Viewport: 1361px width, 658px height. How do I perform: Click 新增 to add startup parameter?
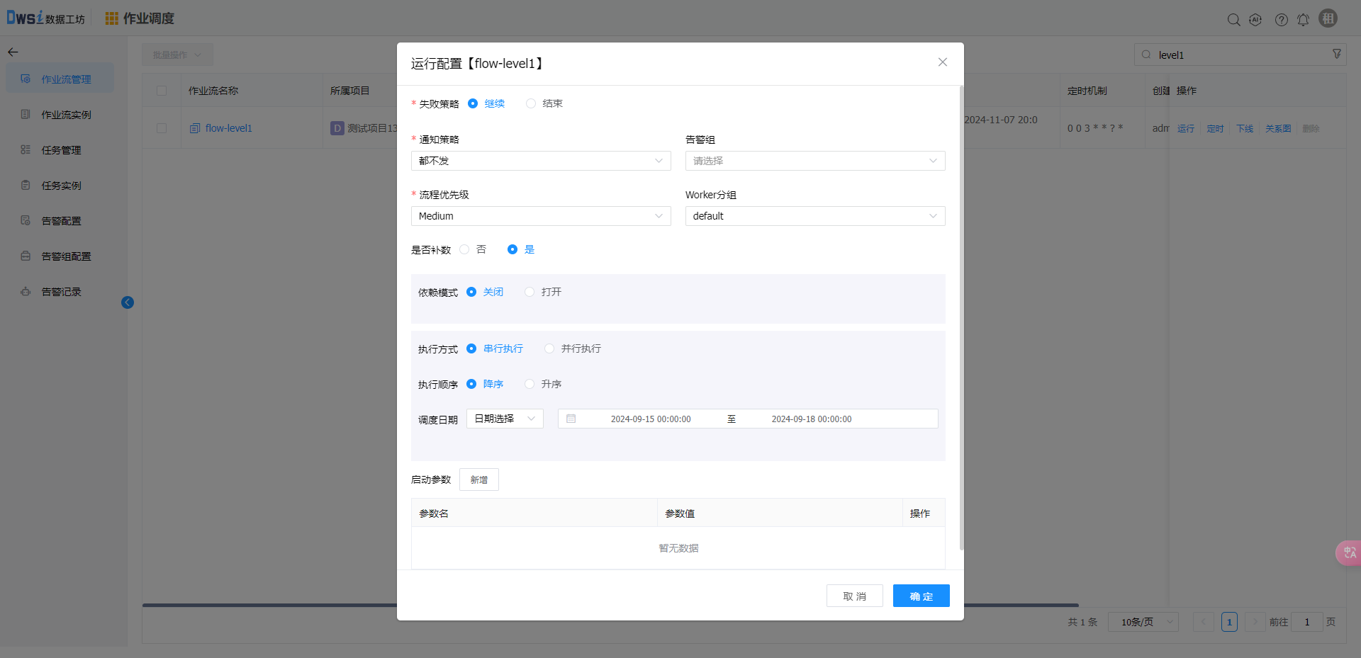pos(478,480)
